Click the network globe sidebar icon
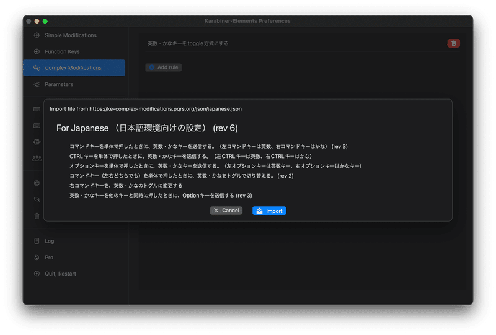 pos(37,183)
